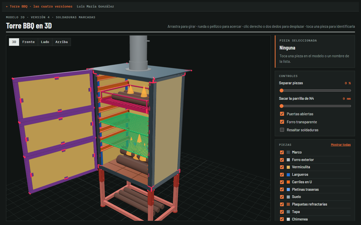The width and height of the screenshot is (361, 225).
Task: Toggle visibility checkbox for Marco
Action: click(282, 152)
